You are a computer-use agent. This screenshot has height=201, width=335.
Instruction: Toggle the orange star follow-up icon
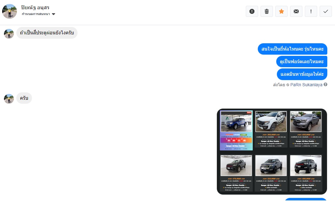[281, 11]
